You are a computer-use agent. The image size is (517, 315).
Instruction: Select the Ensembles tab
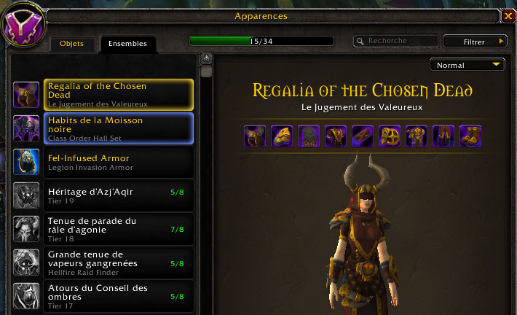pyautogui.click(x=127, y=44)
